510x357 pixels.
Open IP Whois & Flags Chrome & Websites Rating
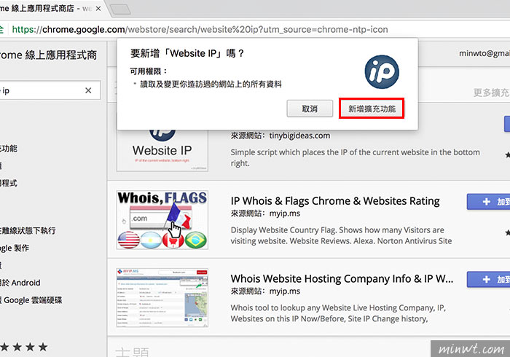(335, 201)
